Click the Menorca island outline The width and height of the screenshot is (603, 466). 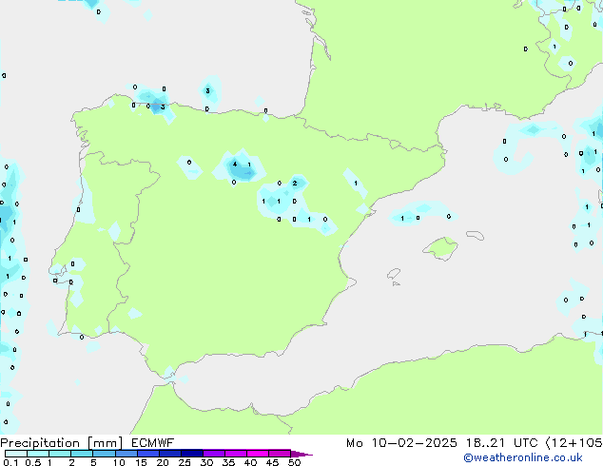coord(475,235)
